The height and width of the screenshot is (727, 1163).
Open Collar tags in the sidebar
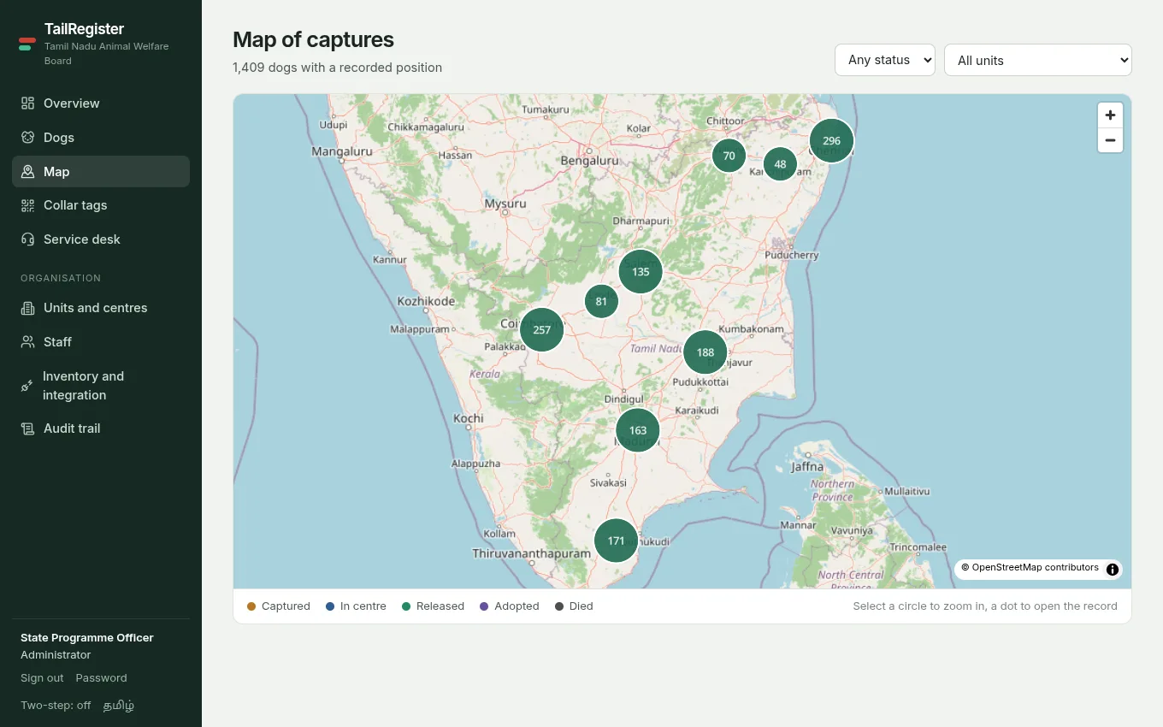pos(101,205)
